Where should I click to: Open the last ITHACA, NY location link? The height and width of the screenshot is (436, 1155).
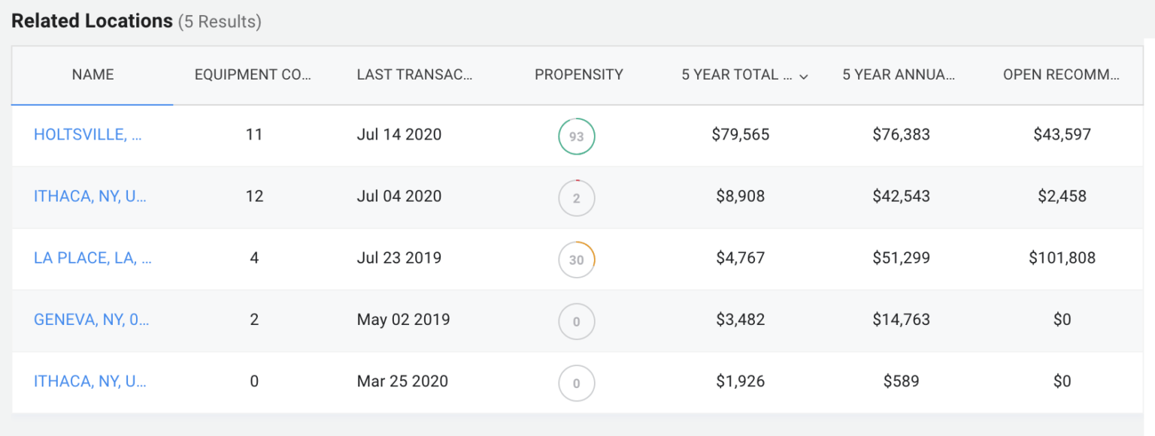tap(90, 381)
